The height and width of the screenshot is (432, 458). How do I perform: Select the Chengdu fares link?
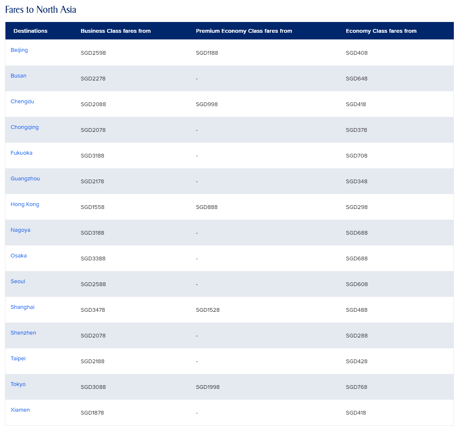pos(22,102)
